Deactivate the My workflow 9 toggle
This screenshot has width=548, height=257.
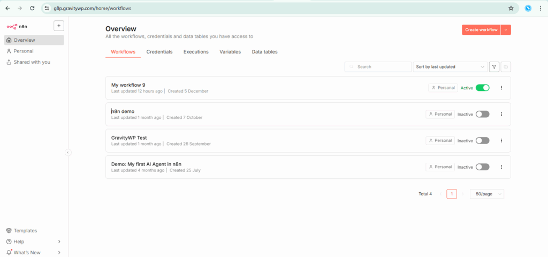(x=483, y=88)
